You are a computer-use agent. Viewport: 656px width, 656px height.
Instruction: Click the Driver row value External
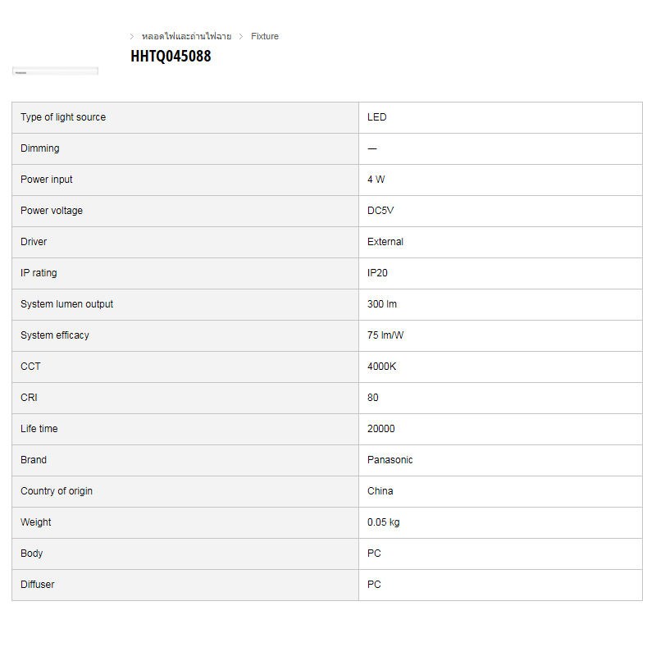[385, 242]
